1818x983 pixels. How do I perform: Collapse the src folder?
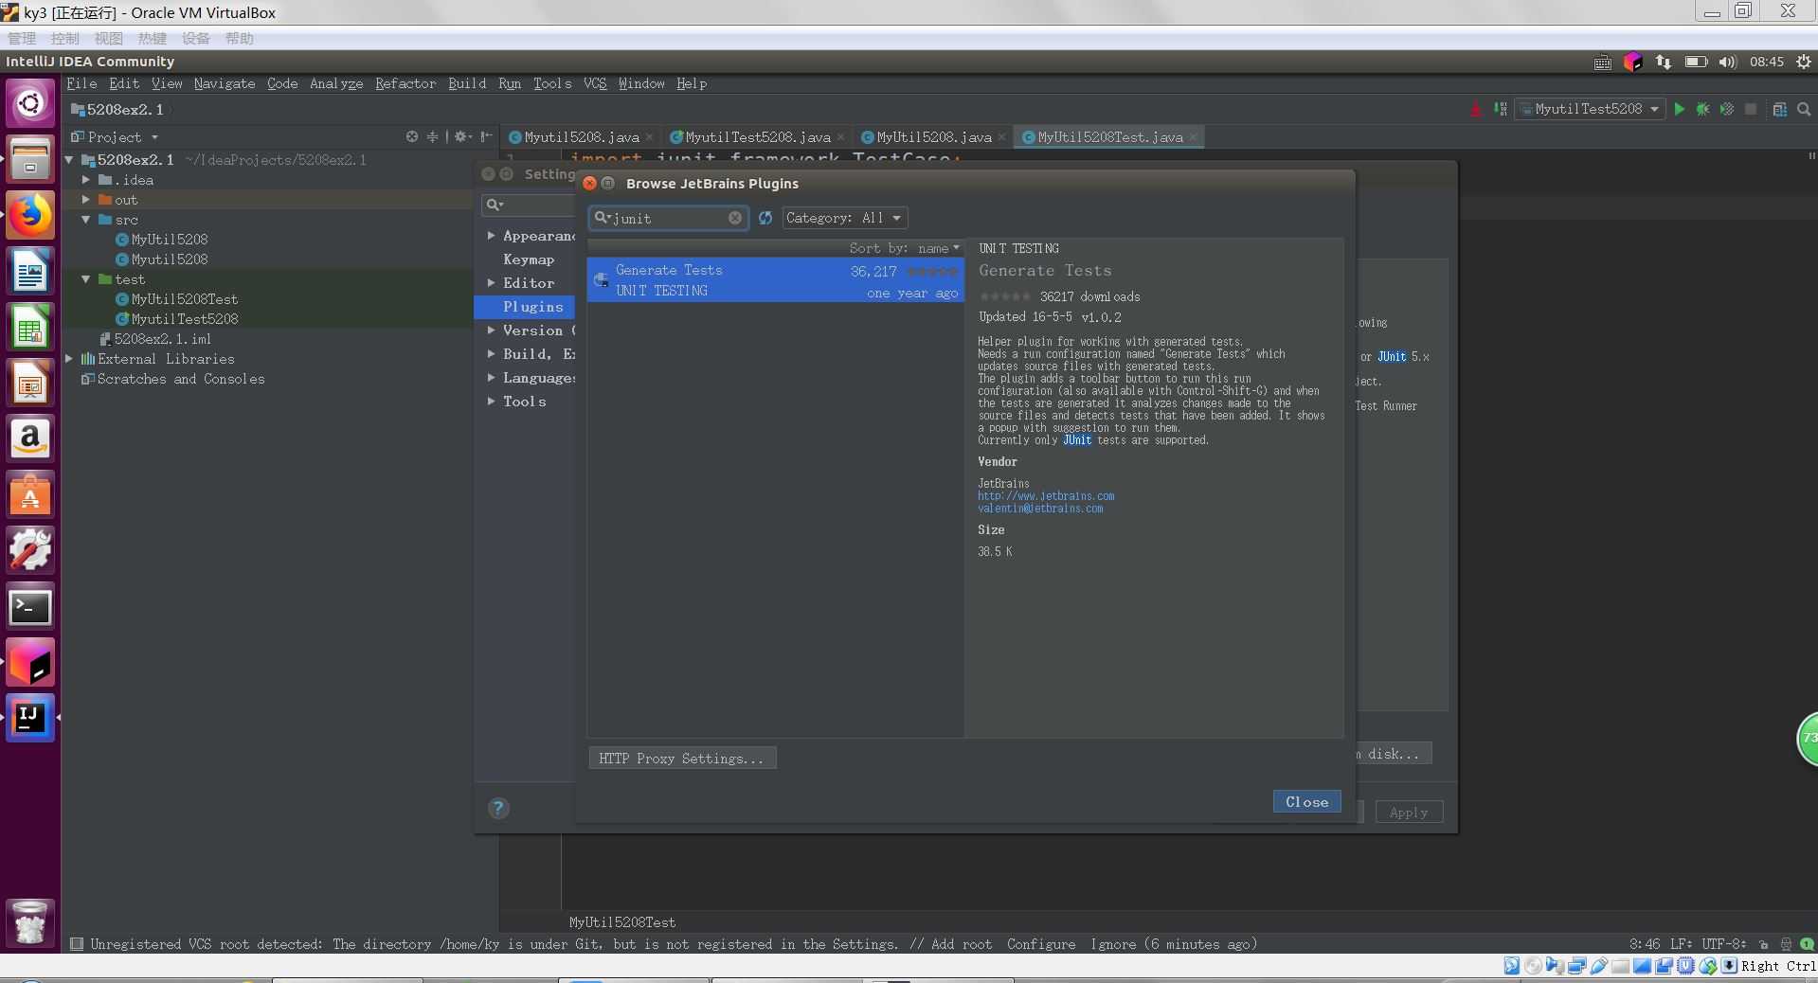pos(85,220)
